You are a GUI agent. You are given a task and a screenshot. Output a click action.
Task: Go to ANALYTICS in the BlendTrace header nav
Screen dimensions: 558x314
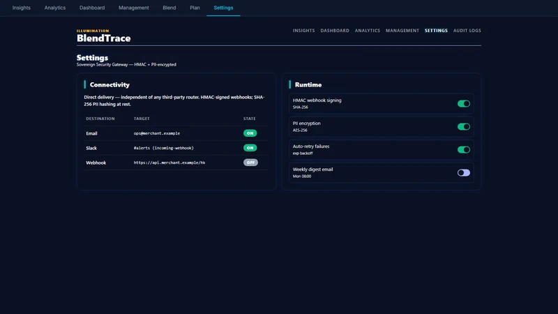pos(368,31)
